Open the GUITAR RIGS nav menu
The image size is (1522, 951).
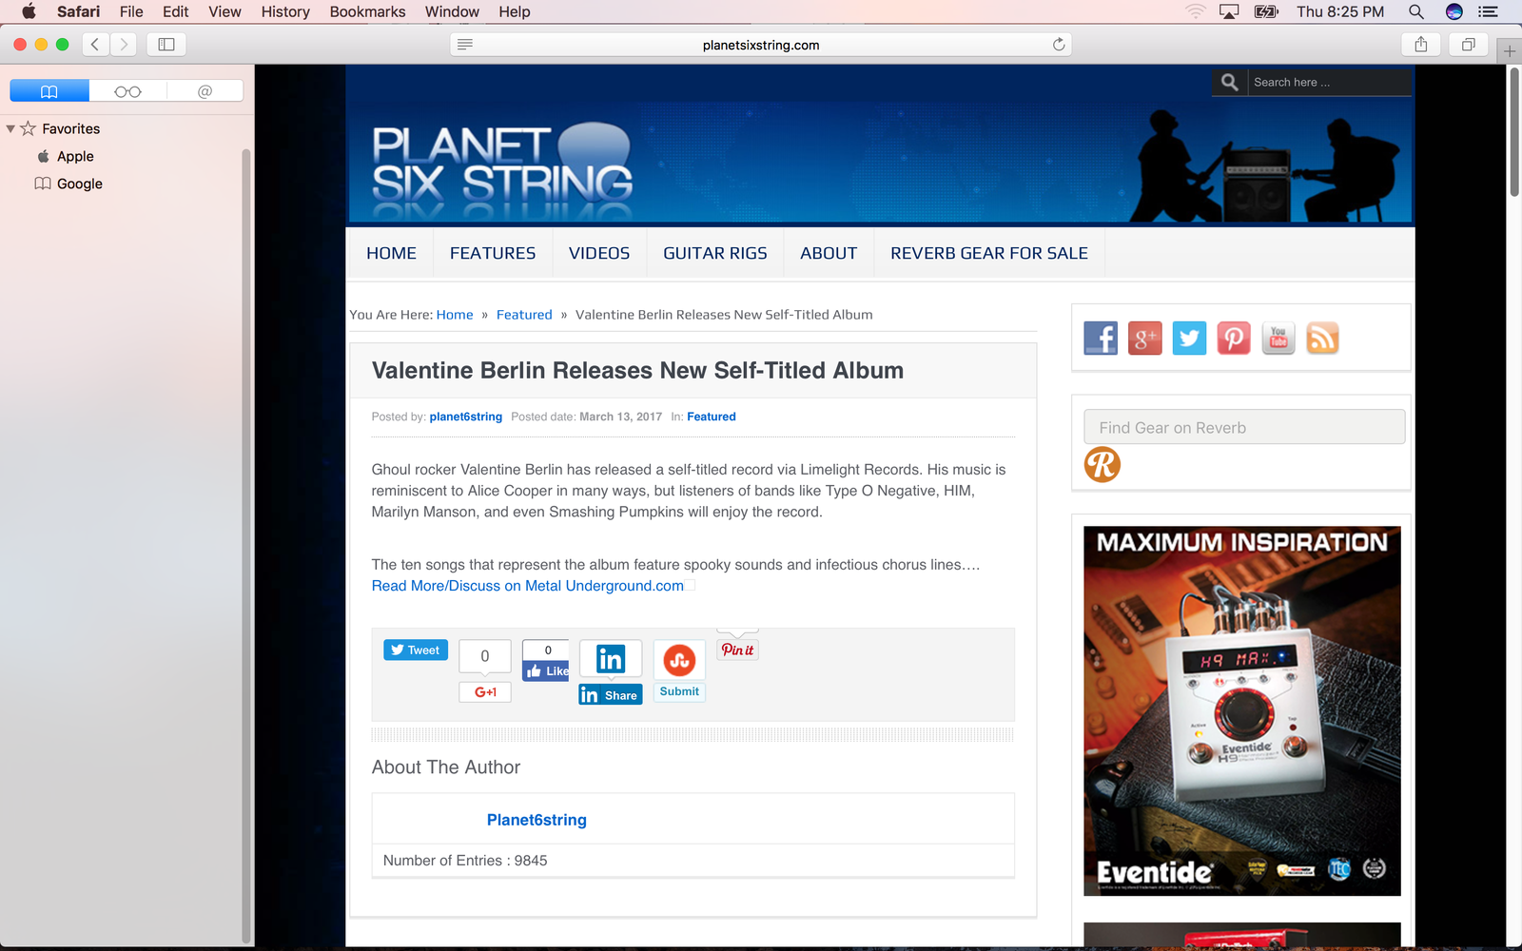(x=715, y=253)
